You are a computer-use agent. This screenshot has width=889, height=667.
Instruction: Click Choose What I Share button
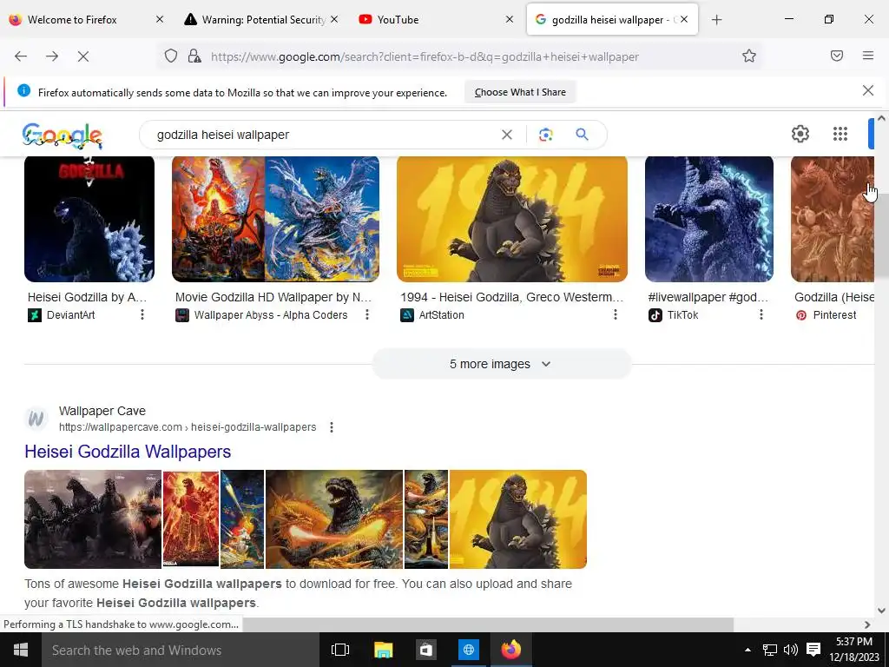[520, 92]
